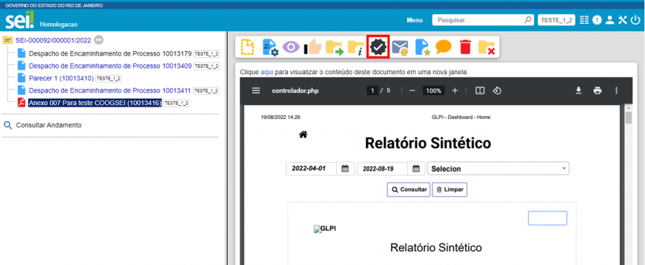
Task: Select Parecer 1 (10013410) in process tree
Action: [61, 78]
